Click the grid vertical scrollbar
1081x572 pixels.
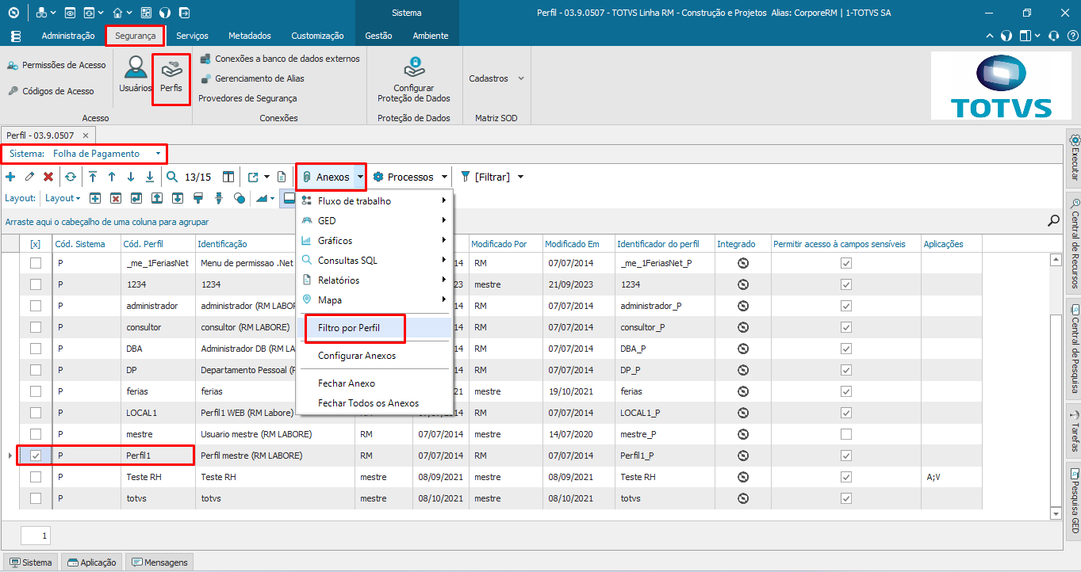click(x=1055, y=386)
